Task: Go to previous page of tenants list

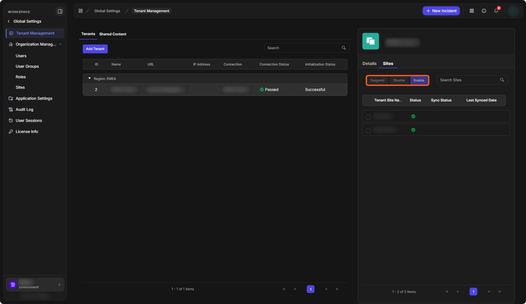Action: [x=295, y=289]
